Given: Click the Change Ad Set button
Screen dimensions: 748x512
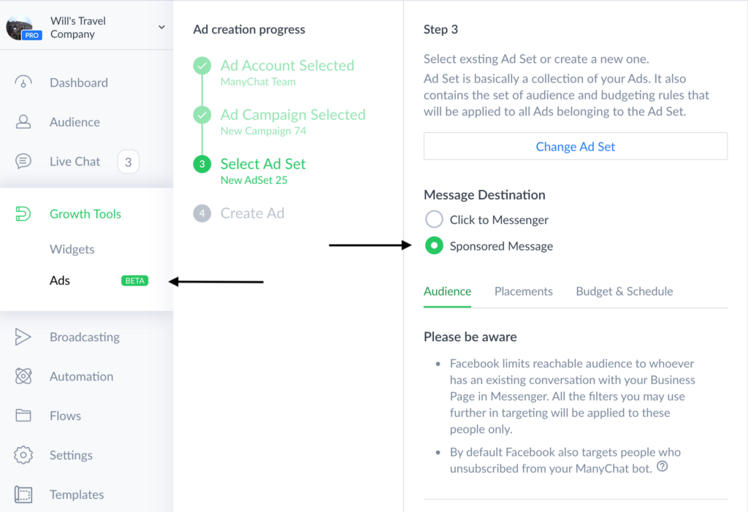Looking at the screenshot, I should [x=575, y=146].
